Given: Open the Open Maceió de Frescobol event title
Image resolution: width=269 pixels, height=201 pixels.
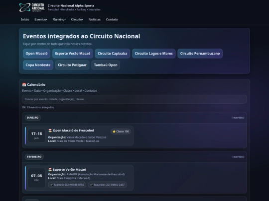Looking at the screenshot, I should pos(73,131).
